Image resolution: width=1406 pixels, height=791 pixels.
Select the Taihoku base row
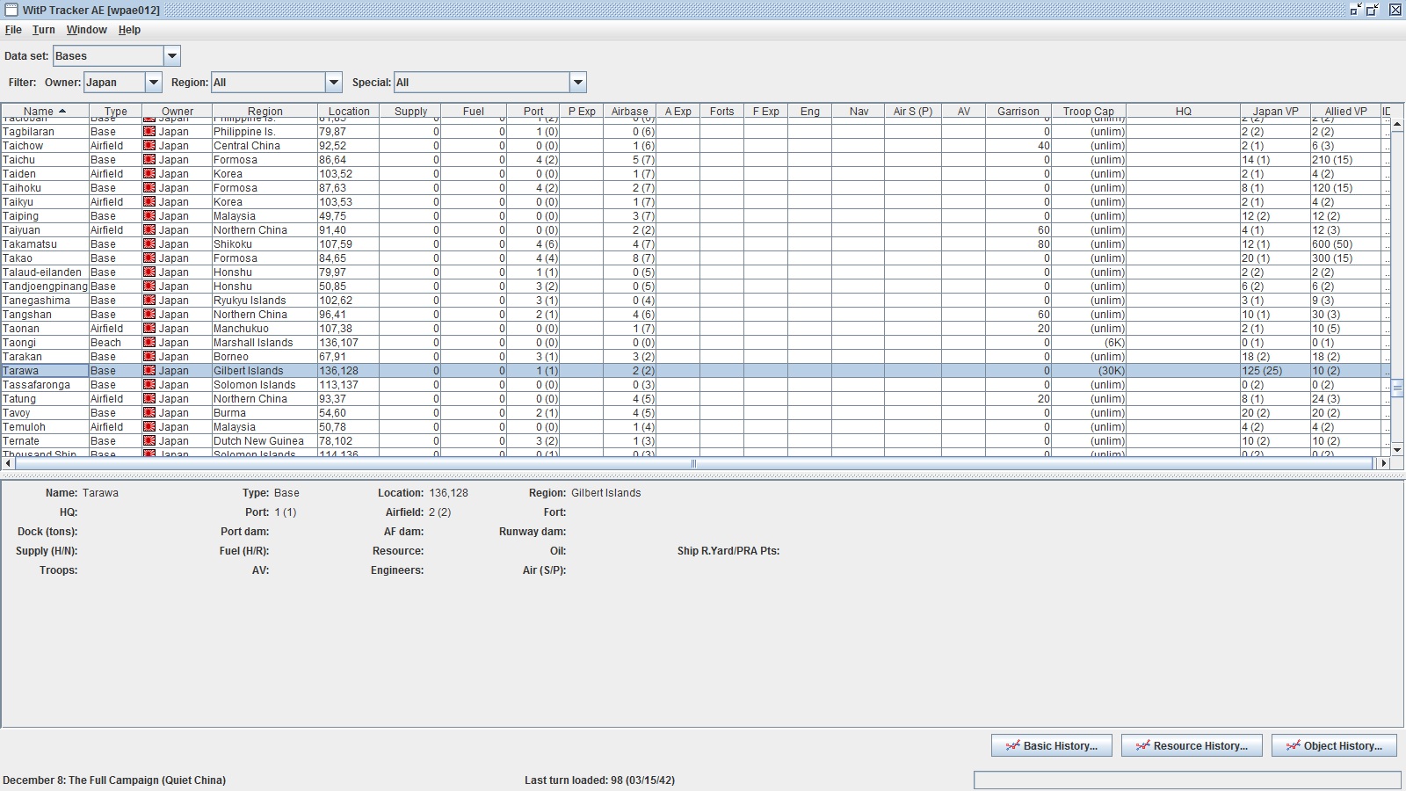coord(695,188)
